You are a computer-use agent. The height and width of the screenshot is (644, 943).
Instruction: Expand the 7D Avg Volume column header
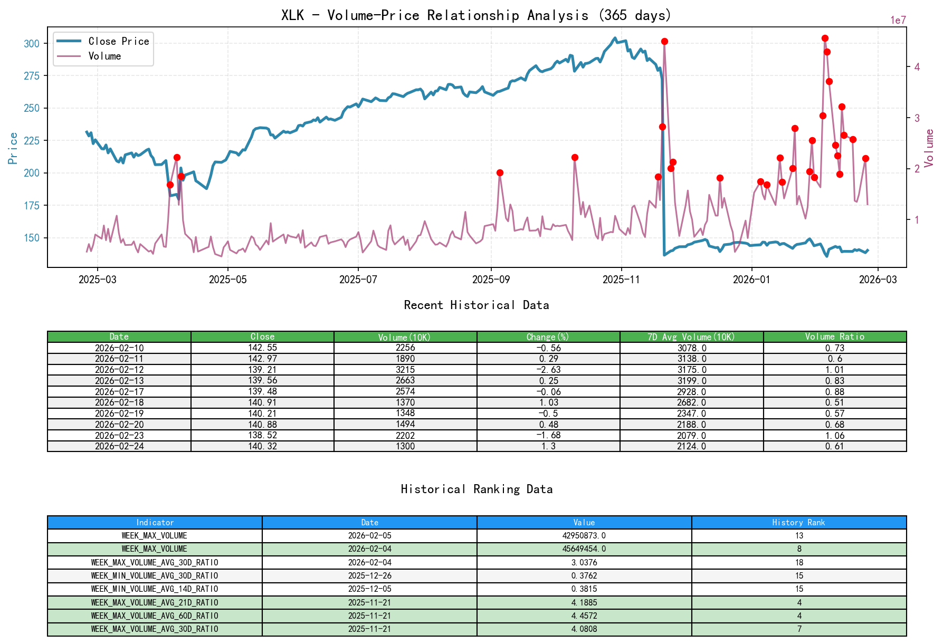[691, 336]
